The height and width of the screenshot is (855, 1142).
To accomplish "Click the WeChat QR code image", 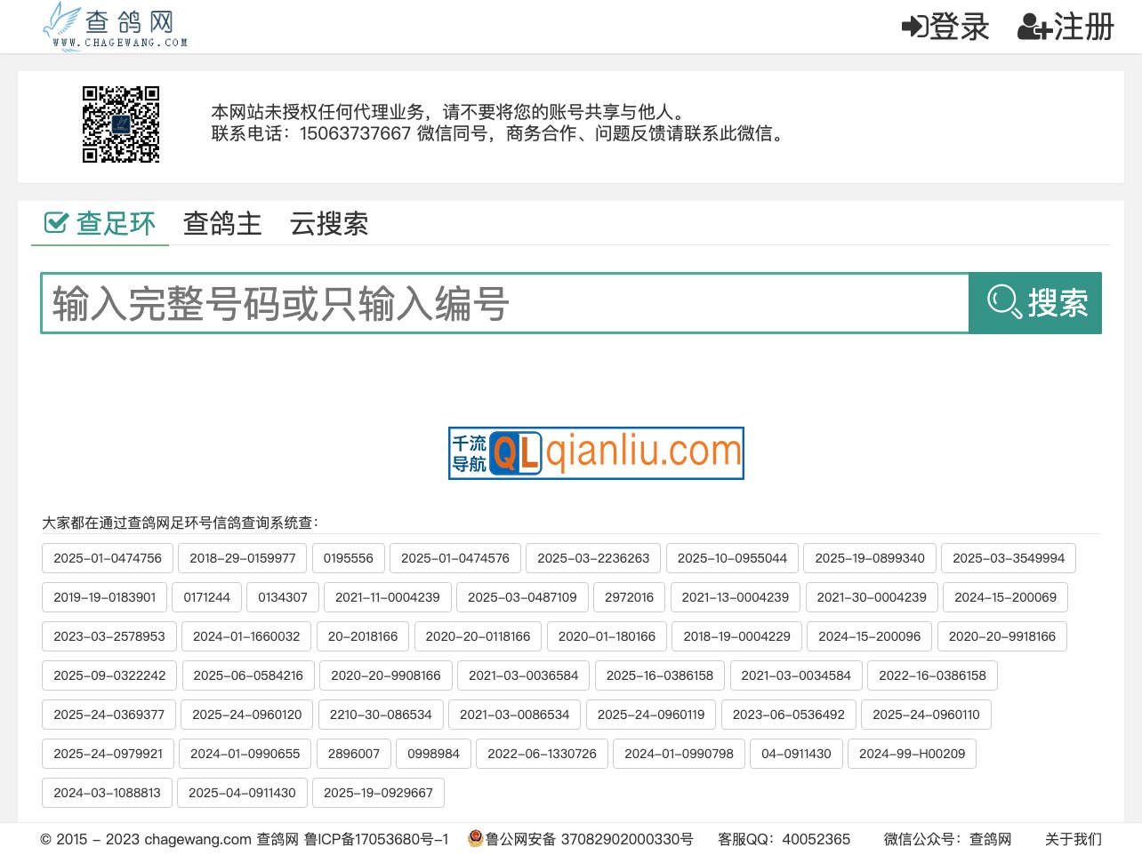I will point(121,124).
